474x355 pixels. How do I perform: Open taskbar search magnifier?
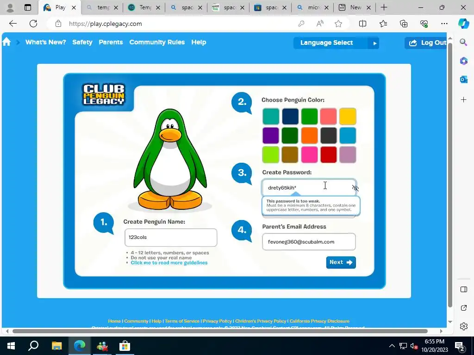click(x=33, y=346)
